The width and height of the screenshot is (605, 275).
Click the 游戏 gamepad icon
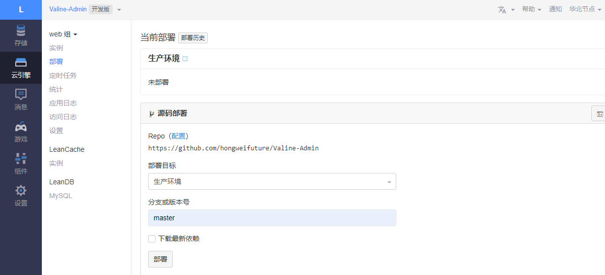coord(21,127)
